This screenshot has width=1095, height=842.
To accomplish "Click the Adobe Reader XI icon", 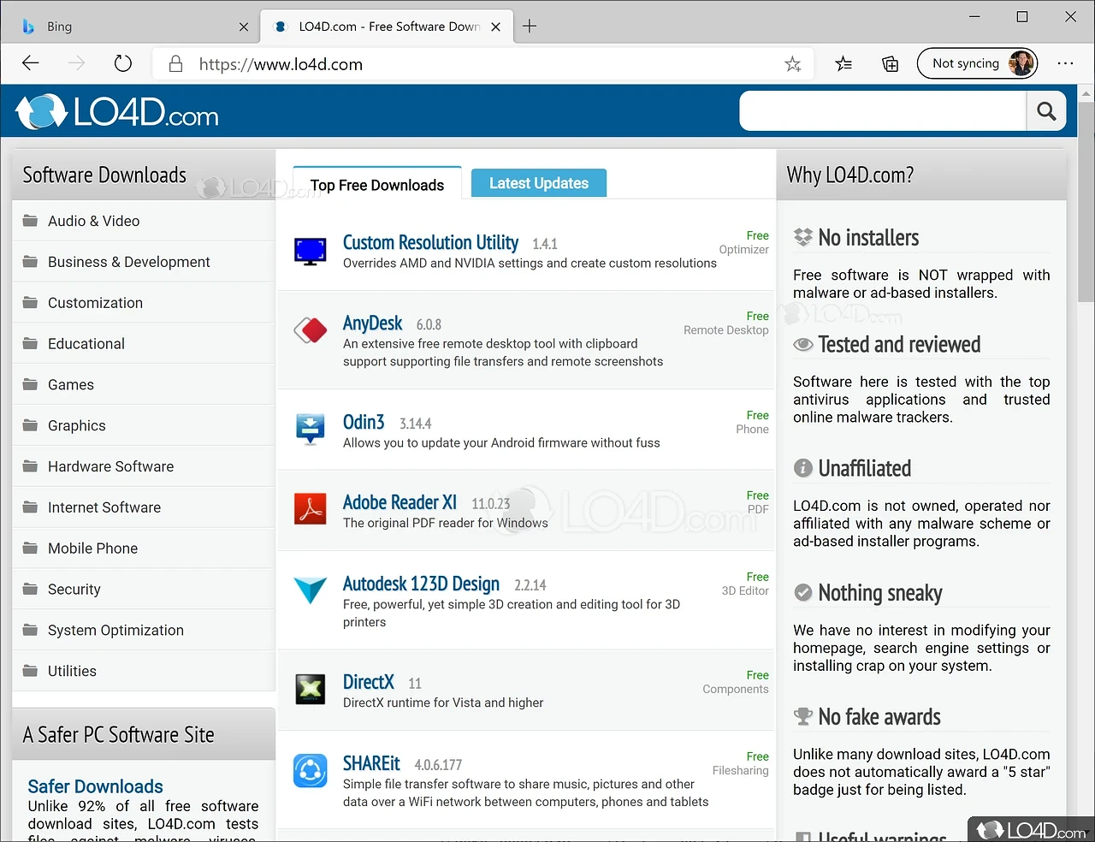I will (310, 508).
